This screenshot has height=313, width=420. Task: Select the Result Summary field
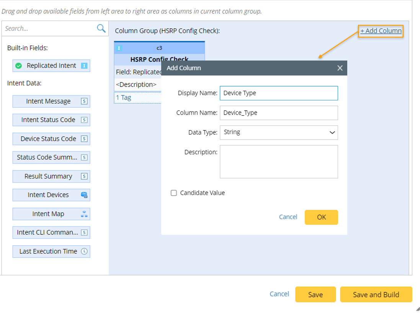48,176
